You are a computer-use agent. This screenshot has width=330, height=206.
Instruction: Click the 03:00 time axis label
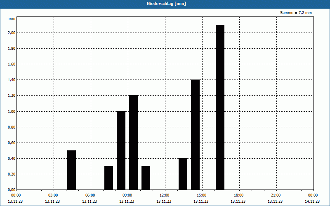pos(53,195)
